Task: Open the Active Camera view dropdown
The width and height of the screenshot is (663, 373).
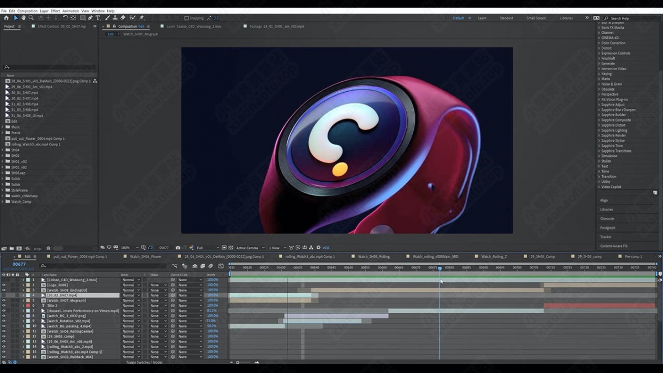Action: (x=249, y=248)
